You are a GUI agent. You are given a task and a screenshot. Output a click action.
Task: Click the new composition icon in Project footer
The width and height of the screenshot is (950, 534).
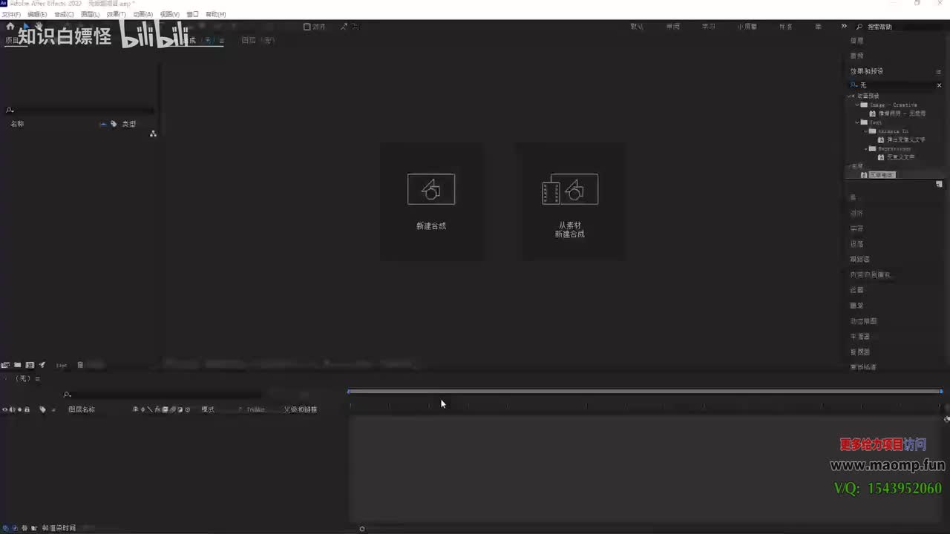30,365
